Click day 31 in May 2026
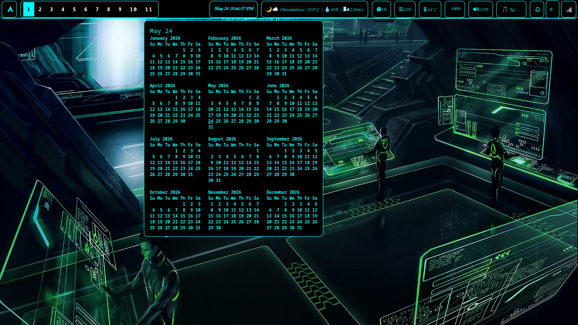This screenshot has height=325, width=578. coord(211,127)
